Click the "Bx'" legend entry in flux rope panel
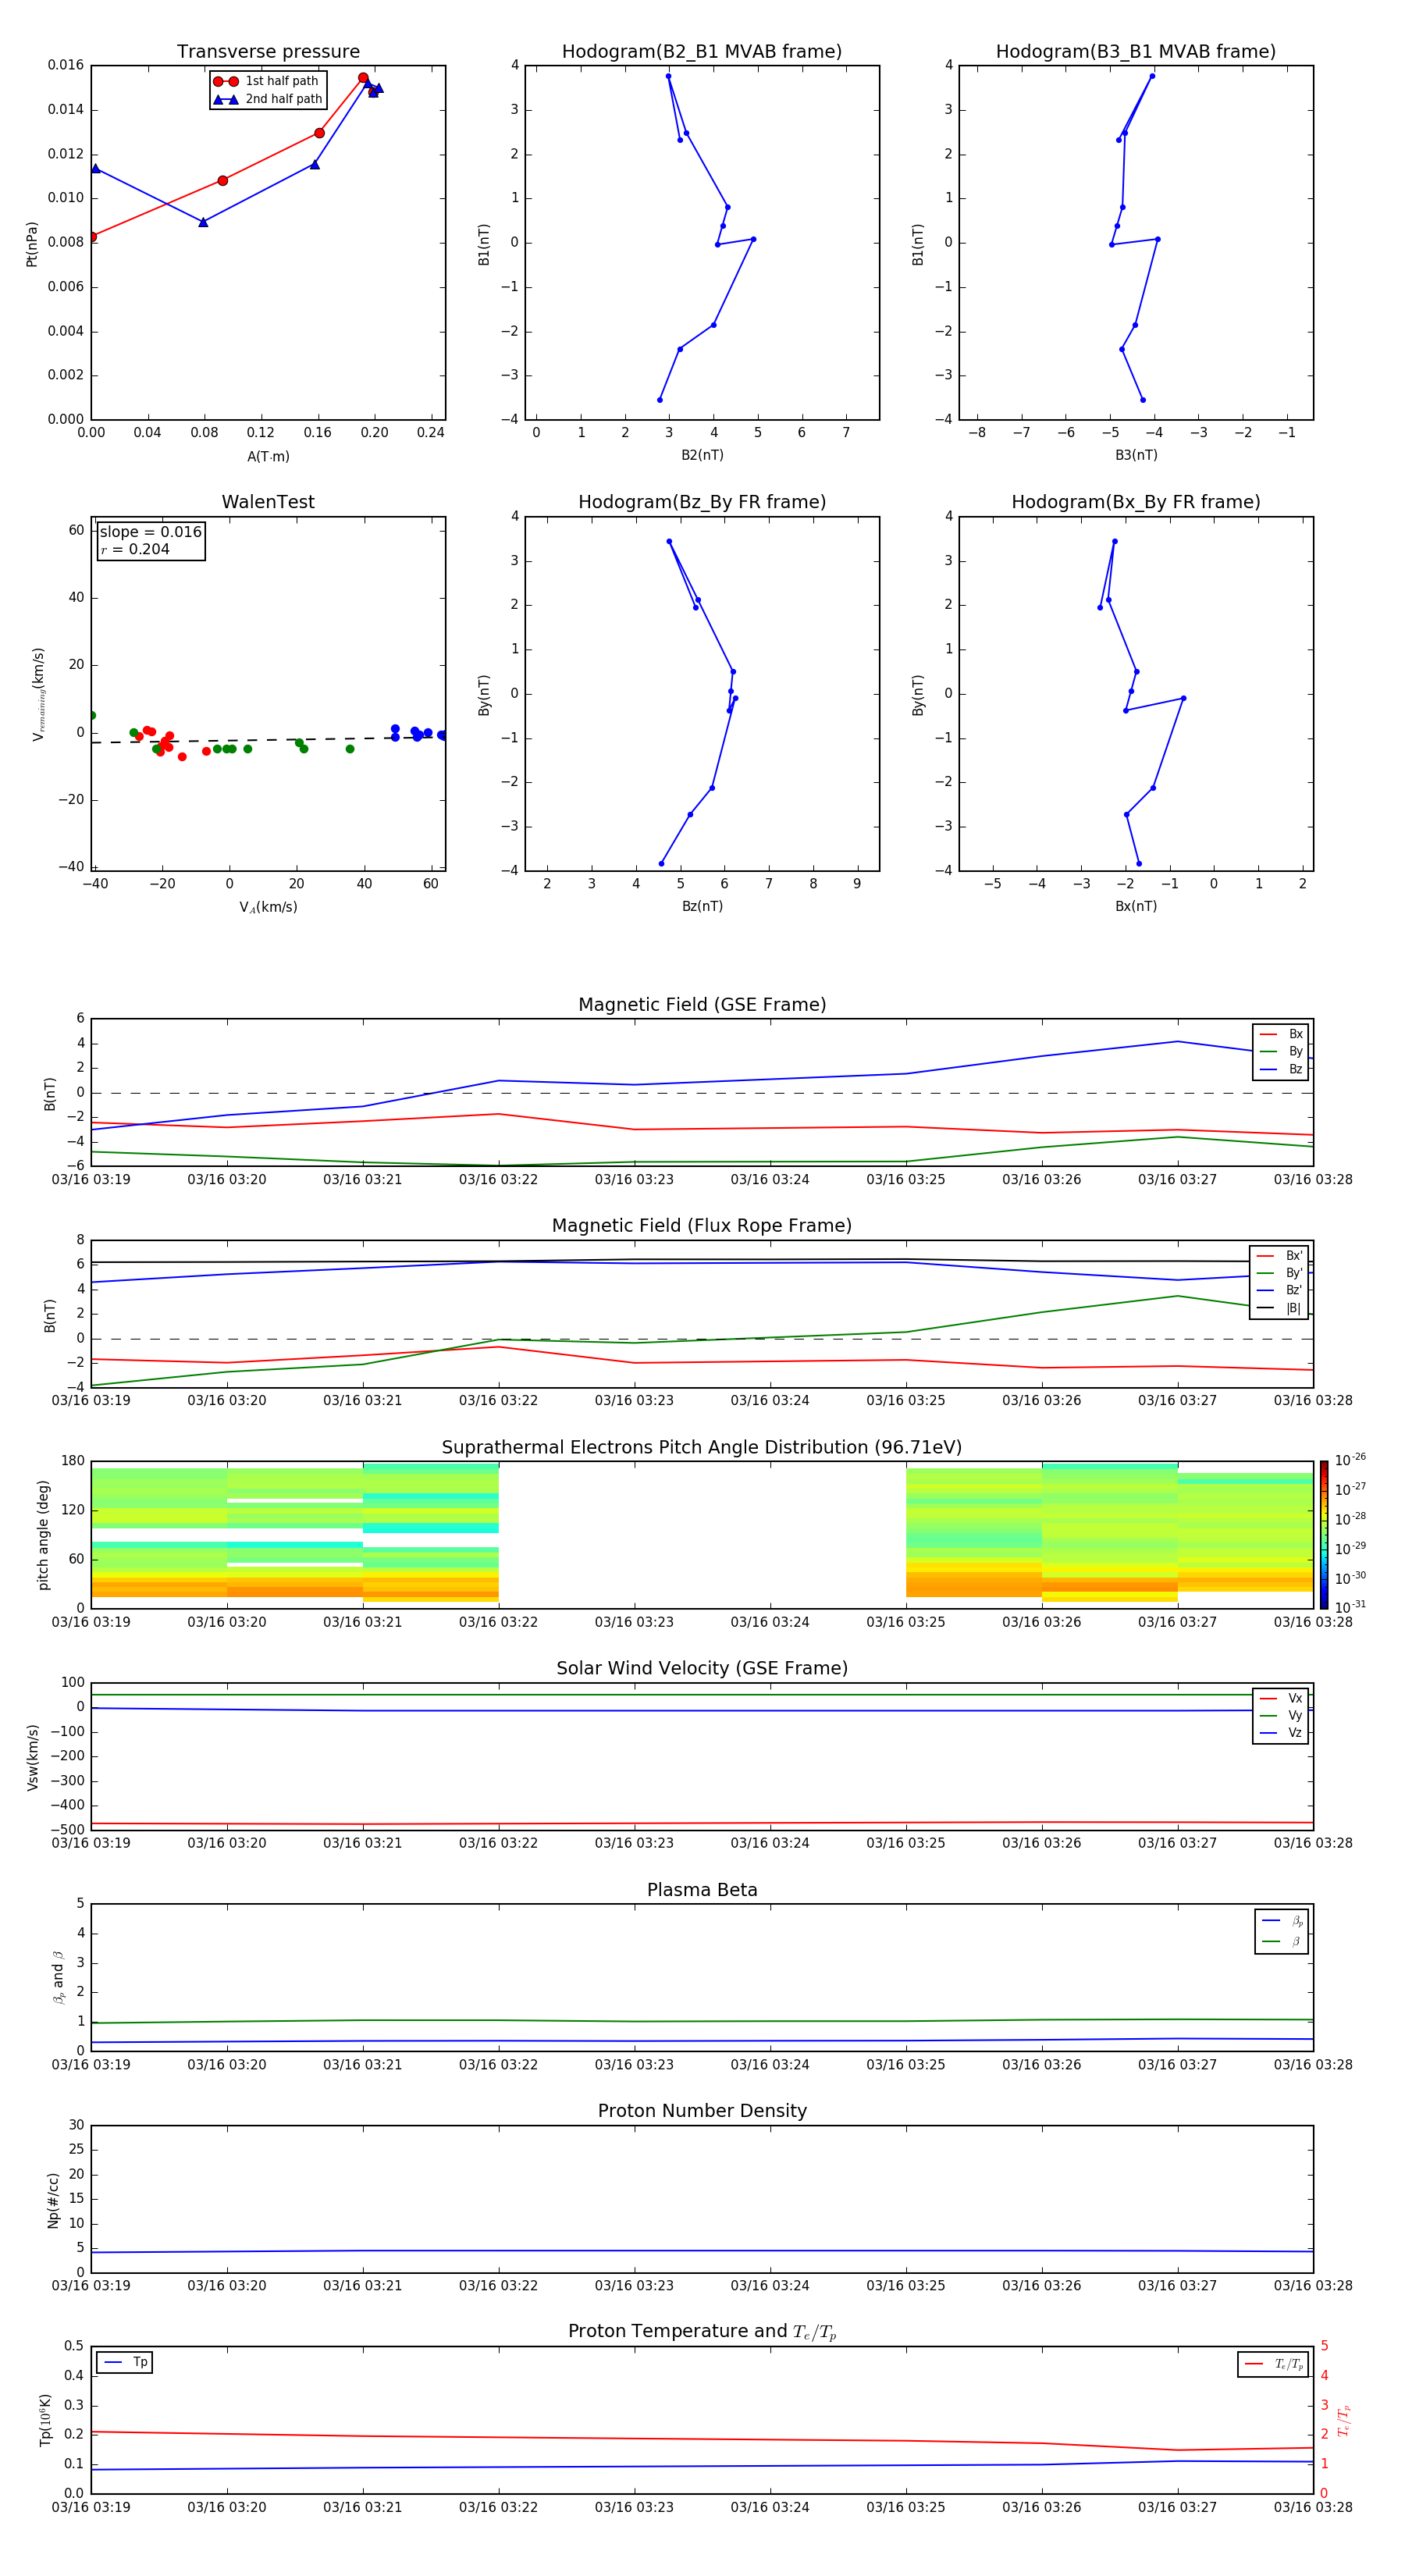Screen dimensions: 1405x2576 click(1280, 1255)
